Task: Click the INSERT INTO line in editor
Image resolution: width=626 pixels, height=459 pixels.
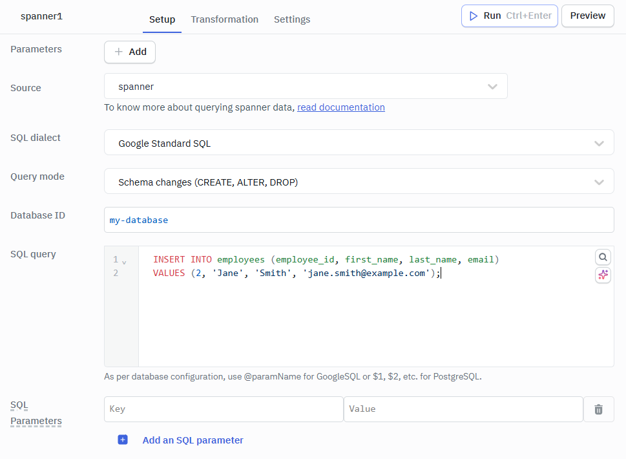Action: [x=326, y=260]
